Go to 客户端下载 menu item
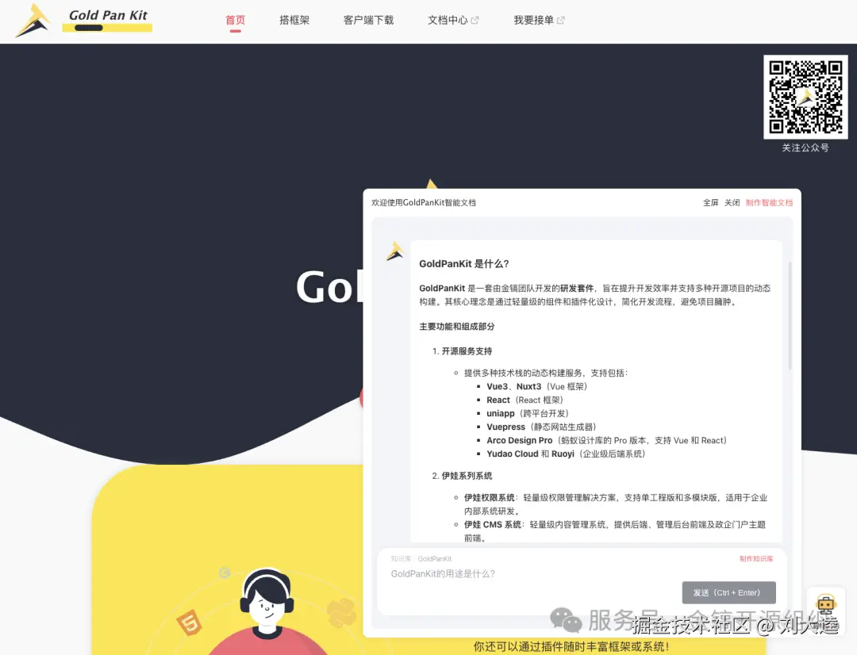The height and width of the screenshot is (655, 857). tap(368, 20)
